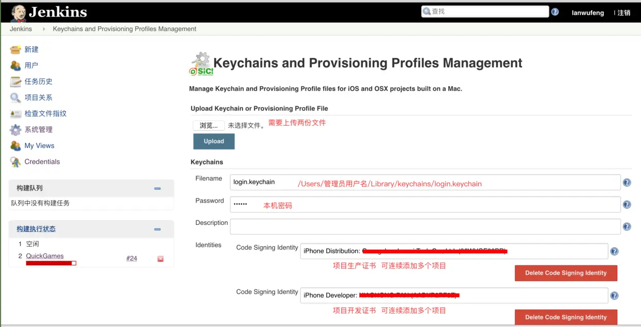Collapse the 构建队列 panel
Viewport: 641px width, 327px height.
pyautogui.click(x=157, y=189)
